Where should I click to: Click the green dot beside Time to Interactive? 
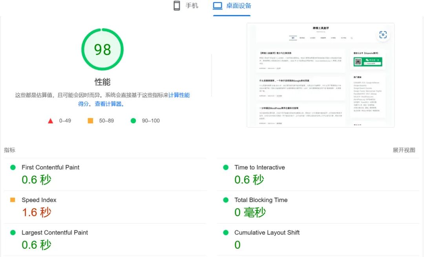[x=226, y=167]
